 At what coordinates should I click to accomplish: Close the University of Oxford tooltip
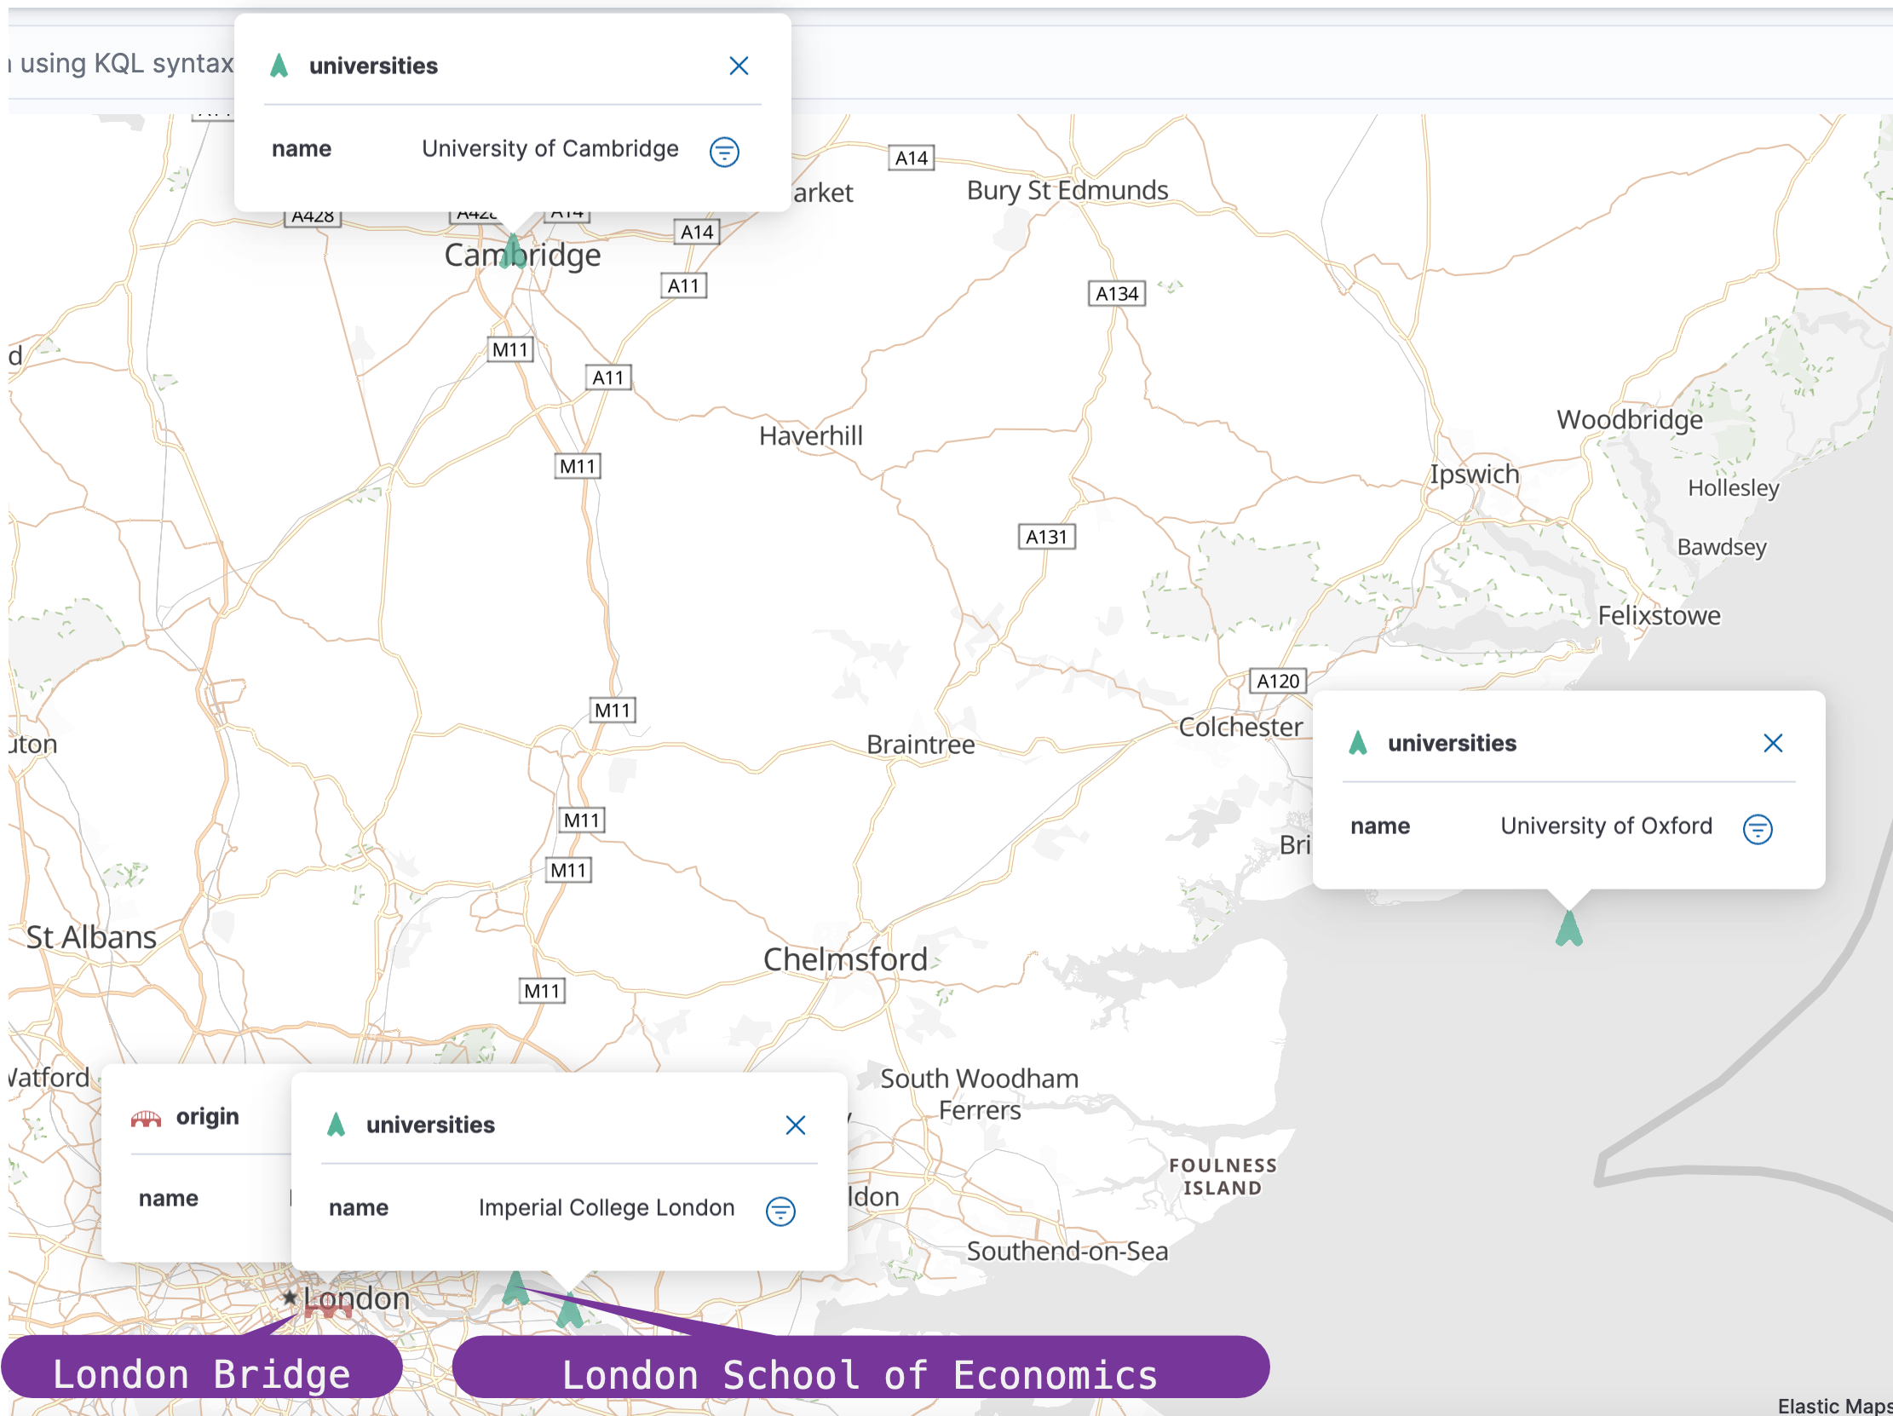(x=1772, y=743)
